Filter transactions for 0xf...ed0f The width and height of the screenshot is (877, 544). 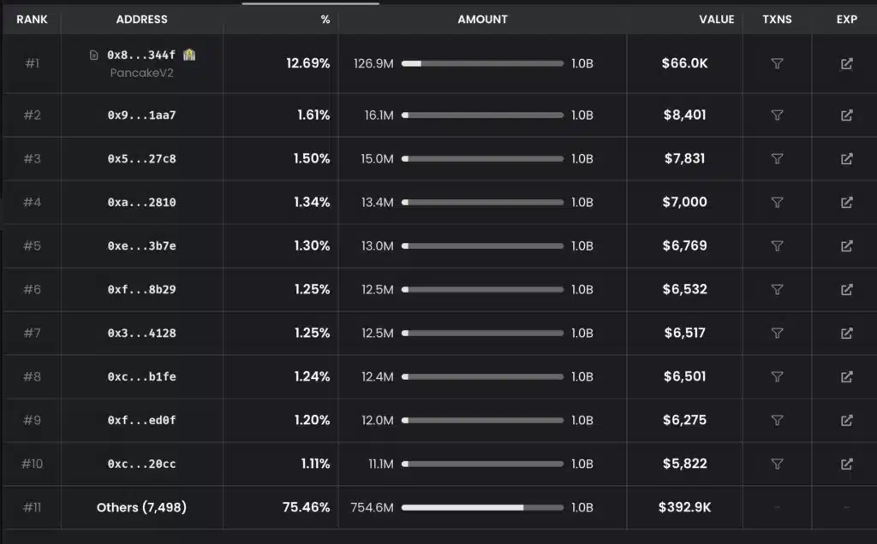(x=777, y=420)
